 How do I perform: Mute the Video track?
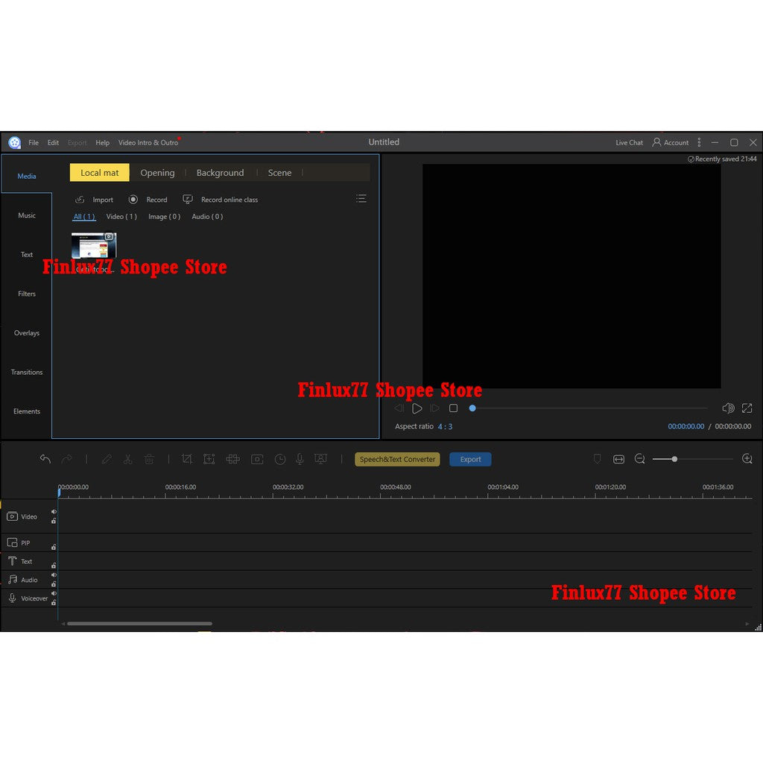tap(54, 512)
